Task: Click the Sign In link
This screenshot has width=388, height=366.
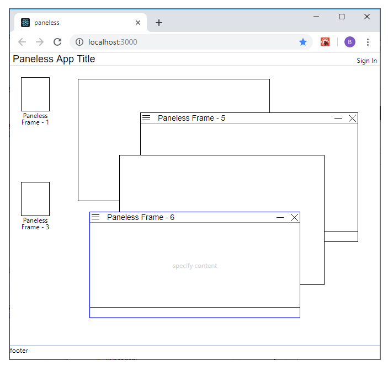Action: point(366,61)
